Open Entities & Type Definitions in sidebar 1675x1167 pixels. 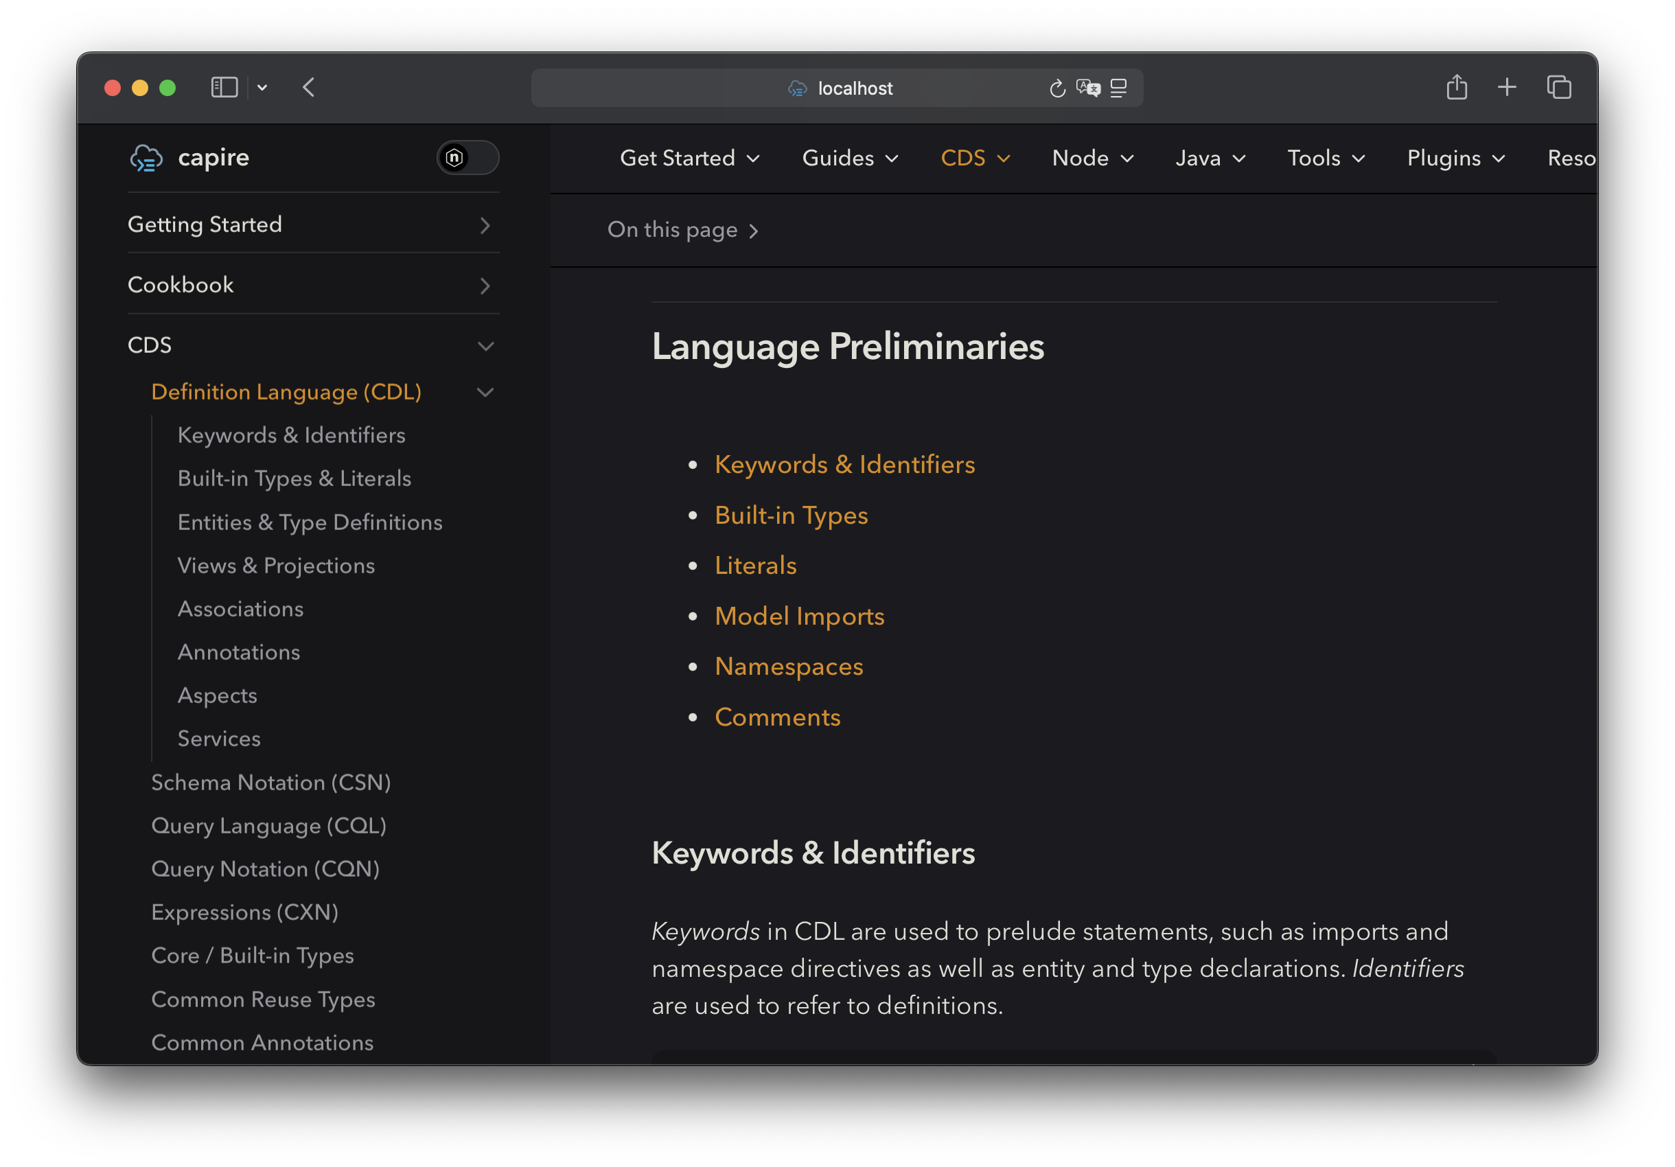click(310, 522)
